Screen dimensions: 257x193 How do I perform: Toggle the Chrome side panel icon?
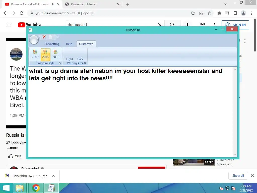(x=235, y=13)
